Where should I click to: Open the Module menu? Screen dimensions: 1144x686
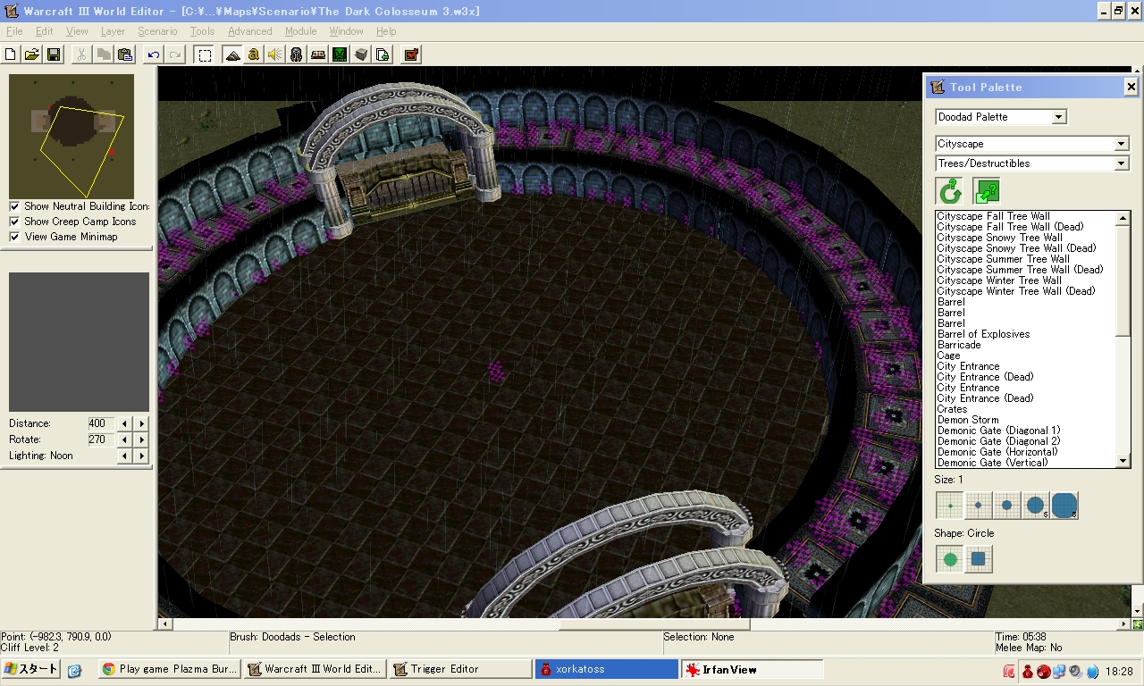click(301, 31)
